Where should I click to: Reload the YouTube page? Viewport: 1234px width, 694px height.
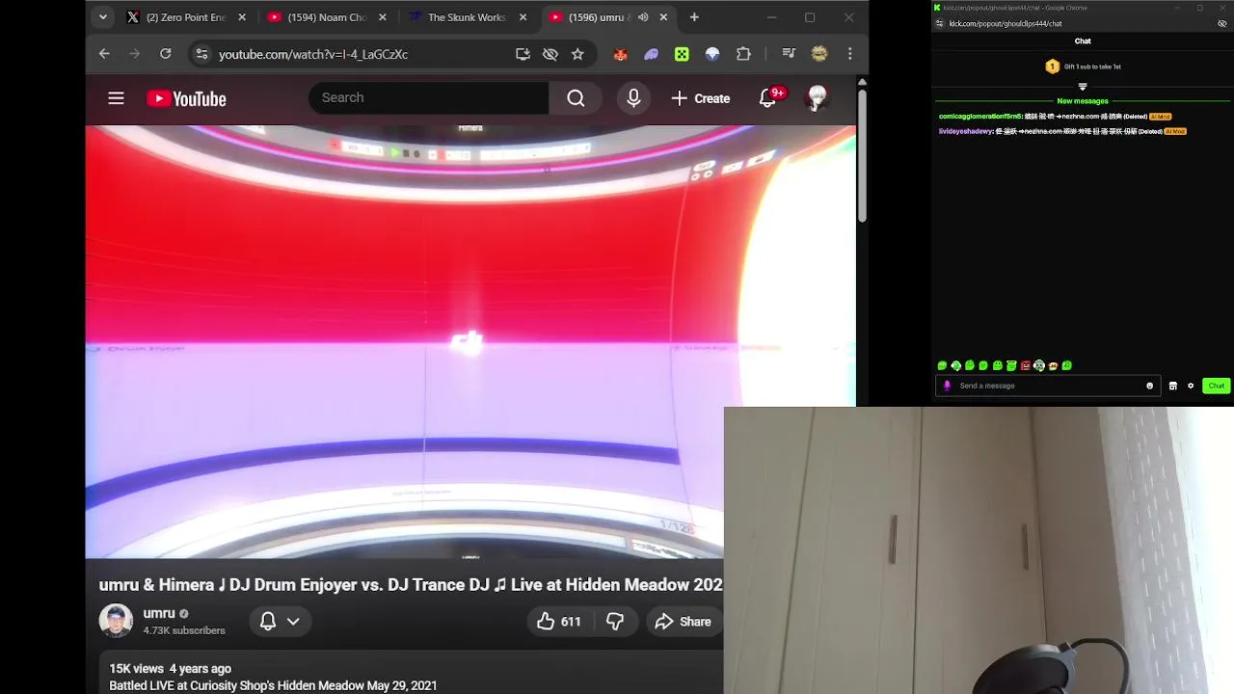(166, 54)
